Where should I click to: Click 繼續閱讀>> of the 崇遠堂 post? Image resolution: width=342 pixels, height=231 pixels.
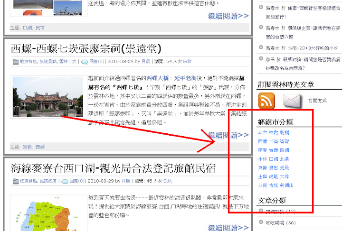(x=228, y=135)
